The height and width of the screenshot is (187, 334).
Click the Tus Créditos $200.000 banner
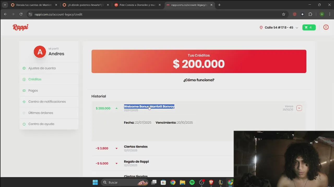pos(199,61)
